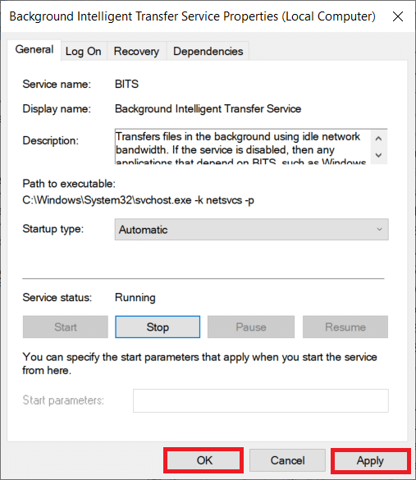The height and width of the screenshot is (480, 416).
Task: Click the BITS service name value
Action: point(126,84)
